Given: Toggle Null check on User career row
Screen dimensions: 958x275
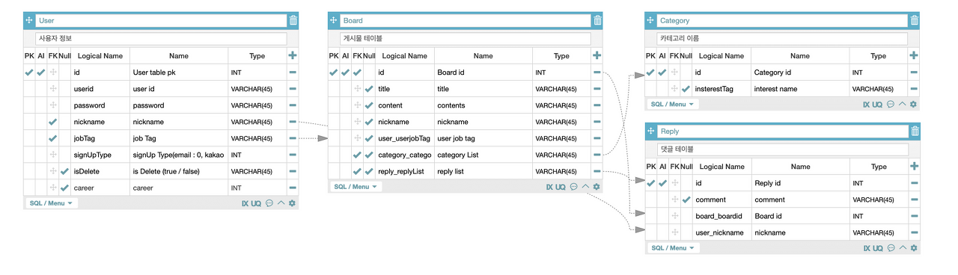Looking at the screenshot, I should (x=64, y=188).
